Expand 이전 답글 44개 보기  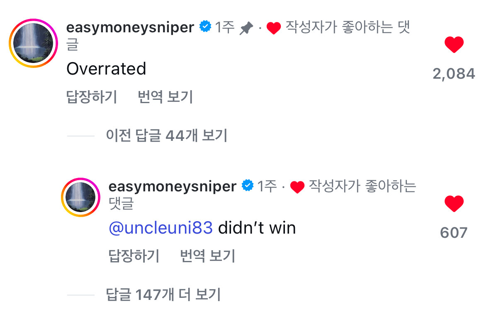(167, 135)
